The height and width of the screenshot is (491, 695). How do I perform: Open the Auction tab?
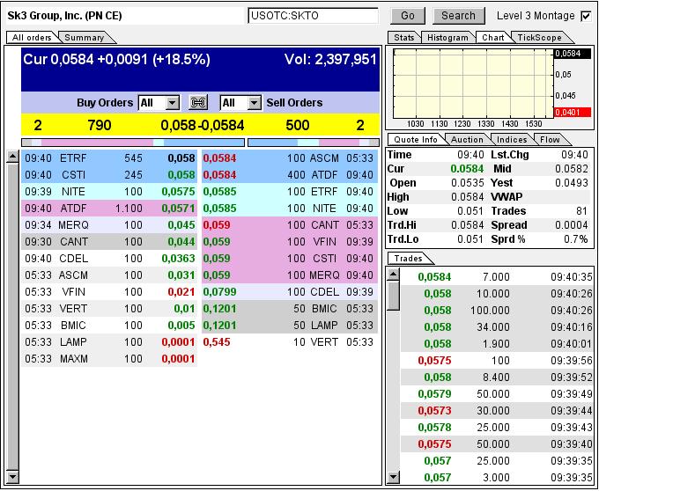(467, 140)
